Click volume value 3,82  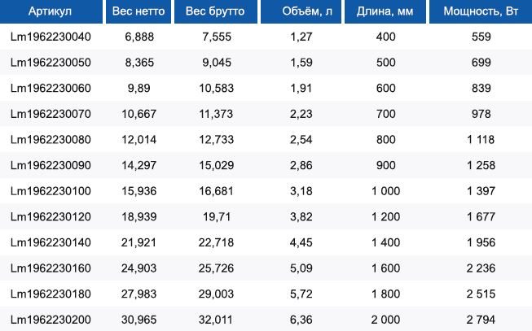click(301, 217)
